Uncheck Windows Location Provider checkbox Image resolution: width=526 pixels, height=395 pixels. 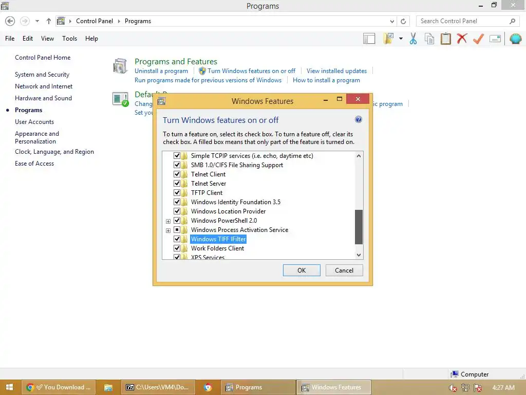click(x=177, y=211)
